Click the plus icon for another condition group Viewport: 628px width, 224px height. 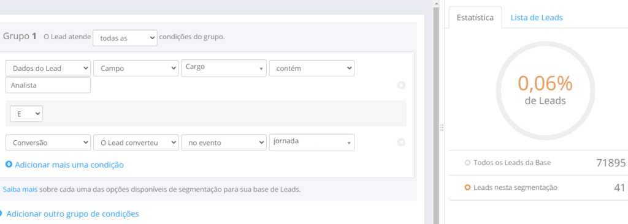pos(1,214)
